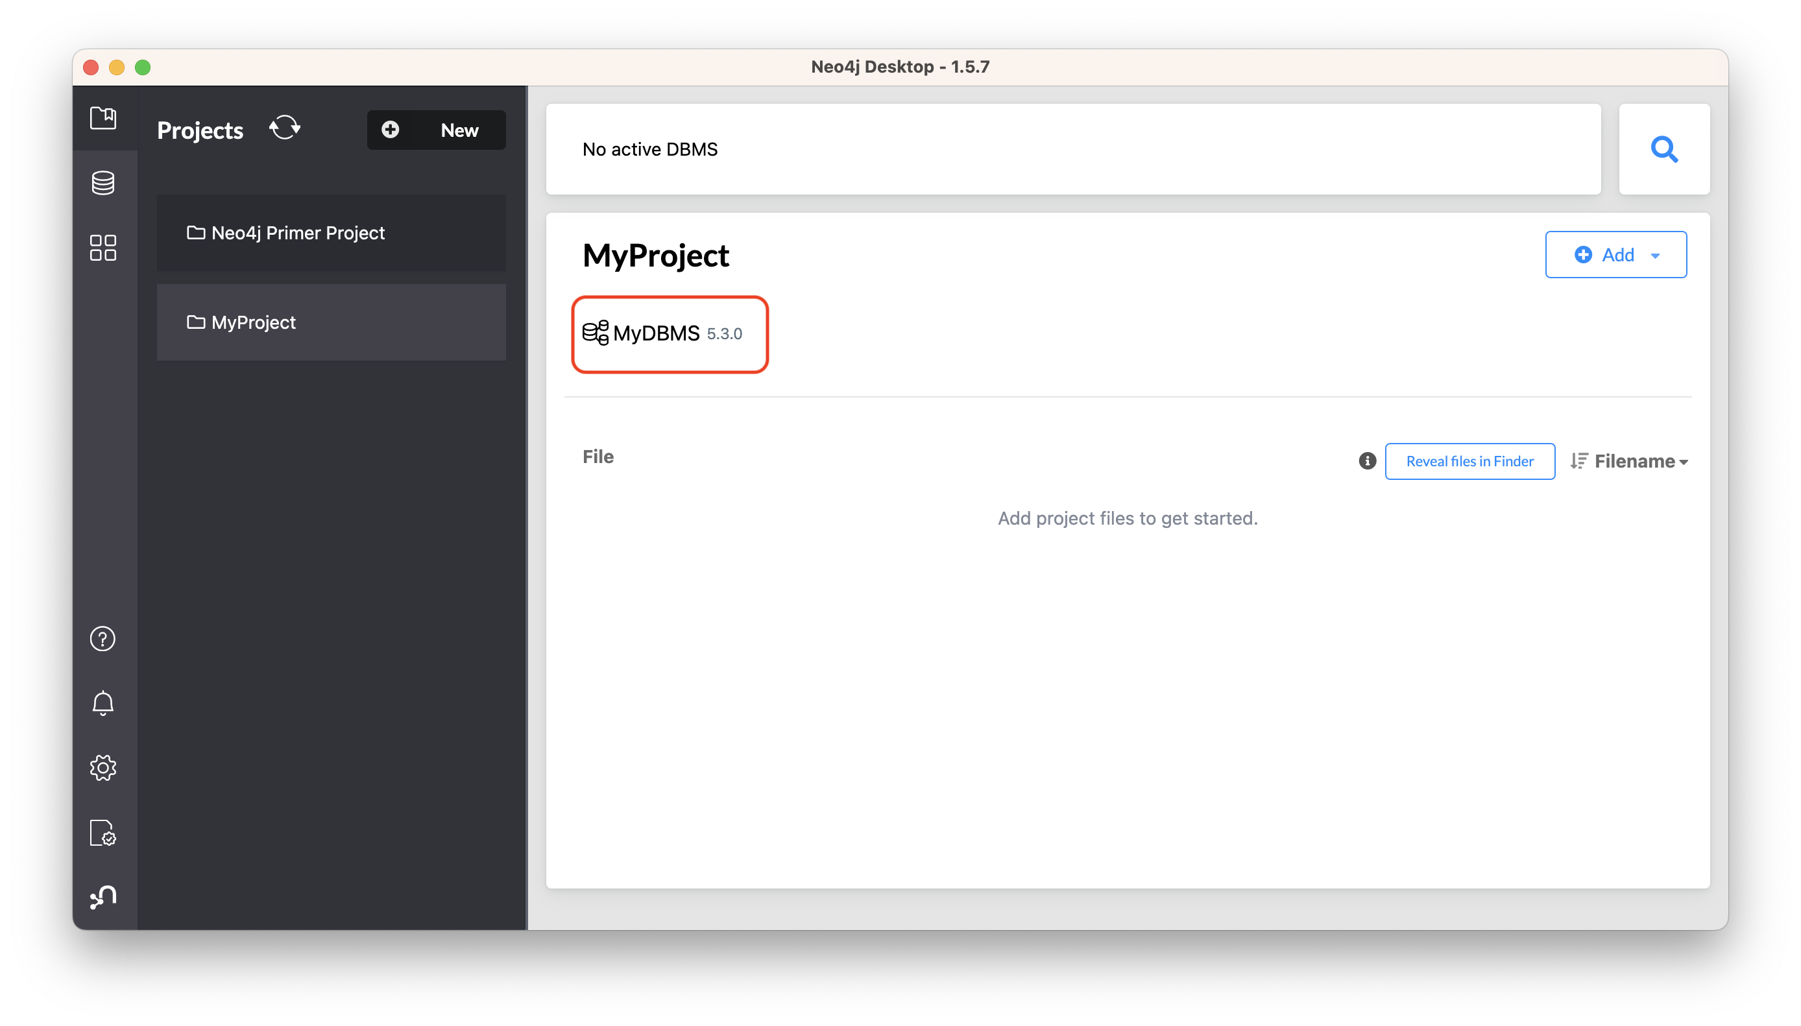Open the Graph Apps grid icon
This screenshot has width=1801, height=1026.
click(x=103, y=247)
